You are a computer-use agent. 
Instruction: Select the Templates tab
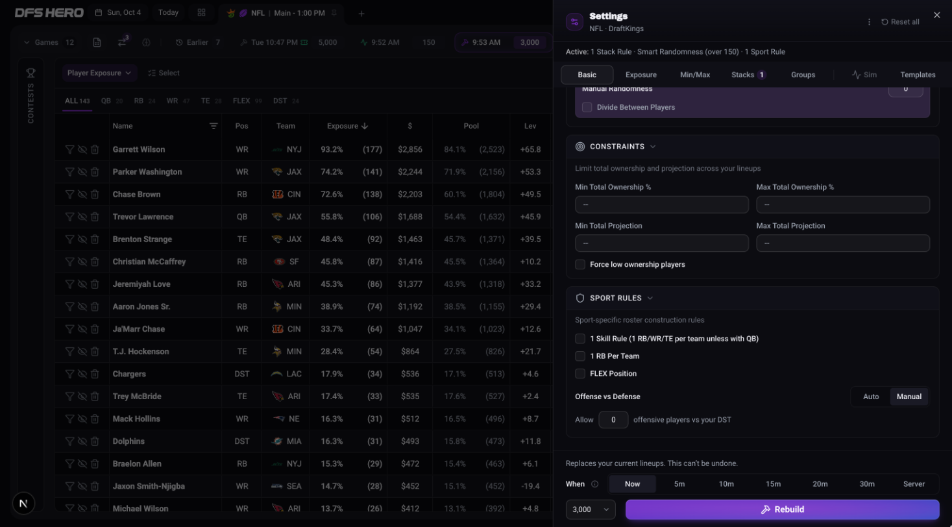(x=918, y=75)
